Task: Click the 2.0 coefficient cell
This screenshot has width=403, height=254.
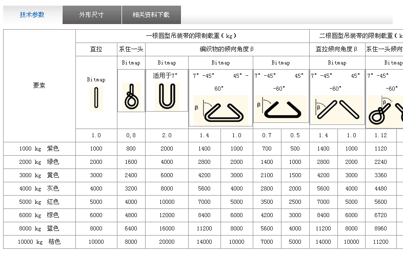Action: coord(167,135)
